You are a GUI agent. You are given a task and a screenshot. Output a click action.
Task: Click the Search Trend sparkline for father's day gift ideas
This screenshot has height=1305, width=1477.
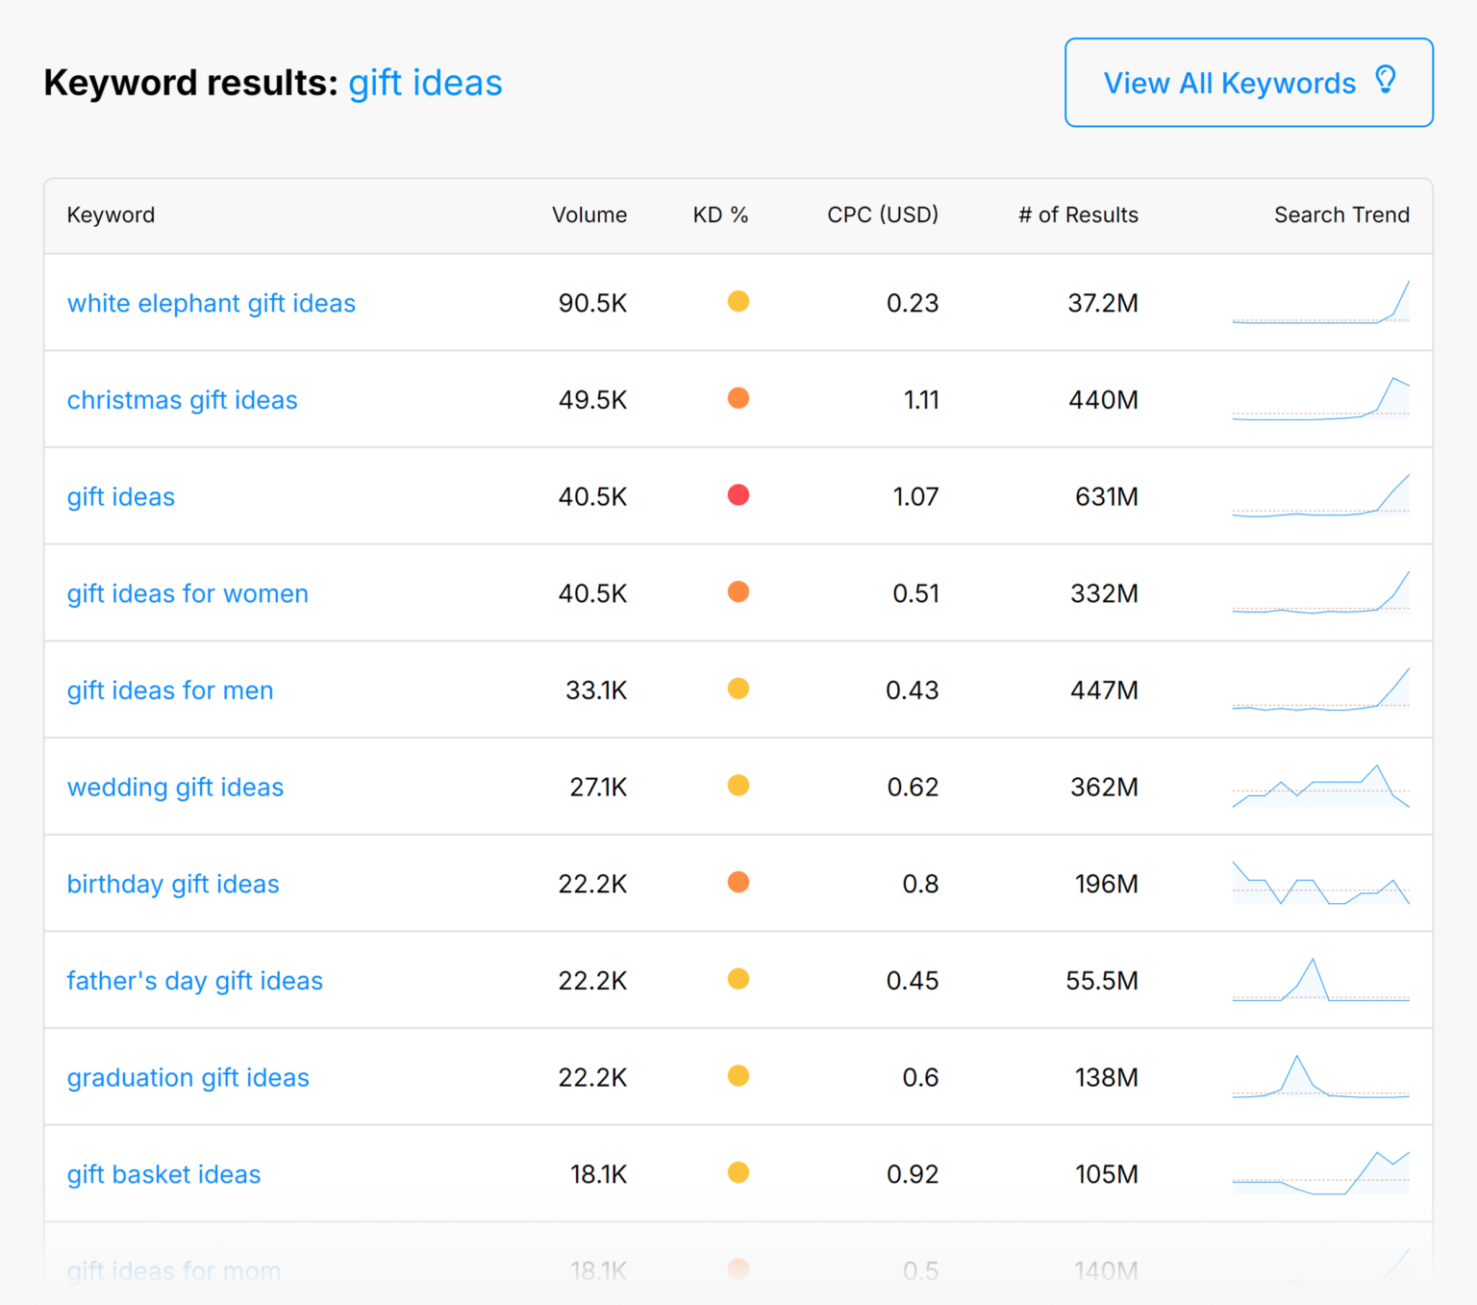1321,980
